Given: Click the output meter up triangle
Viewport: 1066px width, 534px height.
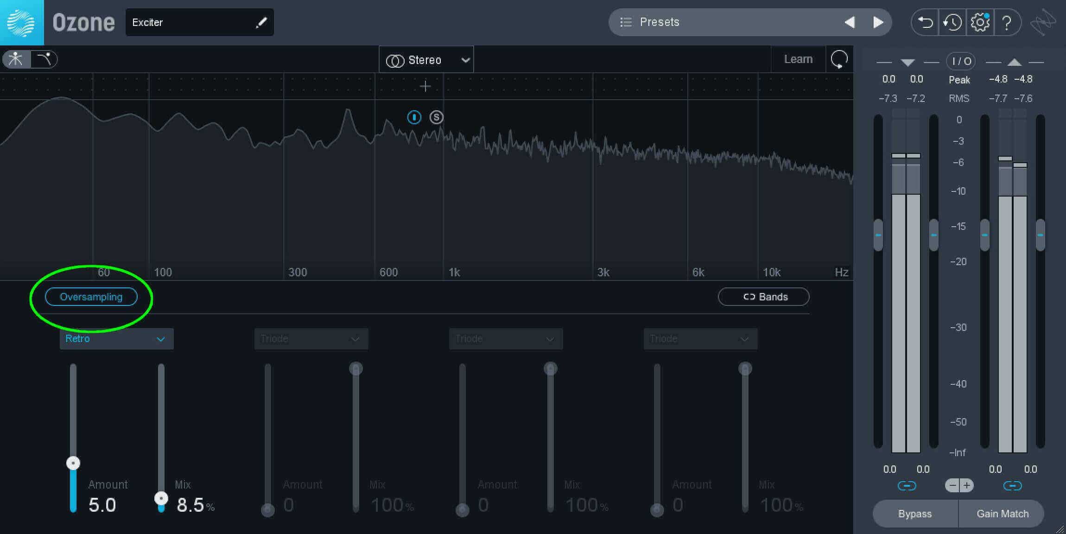Looking at the screenshot, I should point(1014,62).
